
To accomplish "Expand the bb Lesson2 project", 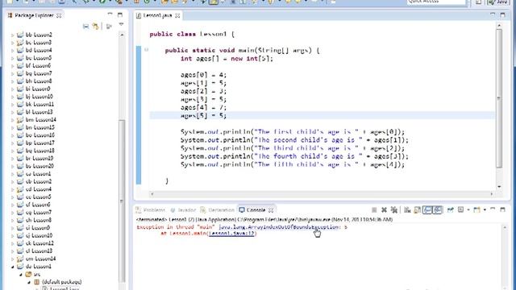I will pyautogui.click(x=13, y=35).
